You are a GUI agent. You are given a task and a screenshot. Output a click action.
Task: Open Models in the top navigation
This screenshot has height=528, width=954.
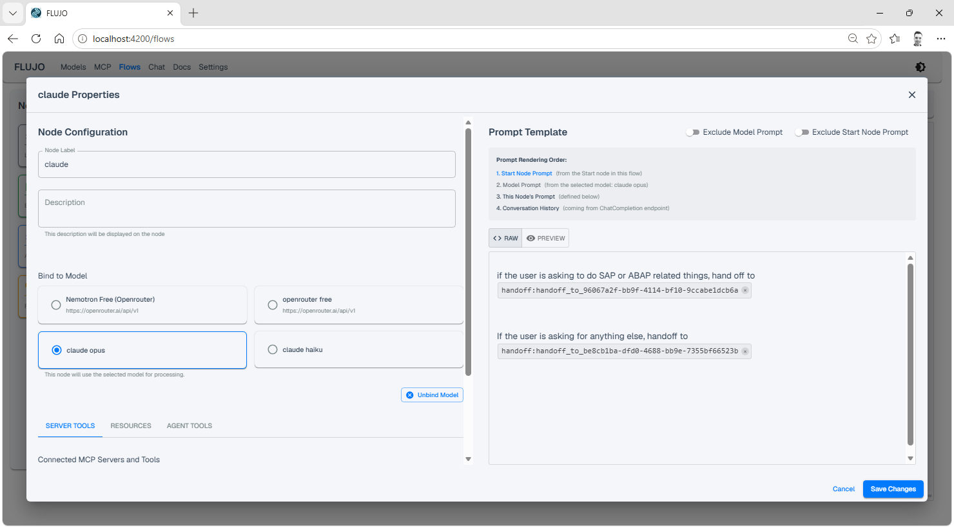(x=73, y=67)
